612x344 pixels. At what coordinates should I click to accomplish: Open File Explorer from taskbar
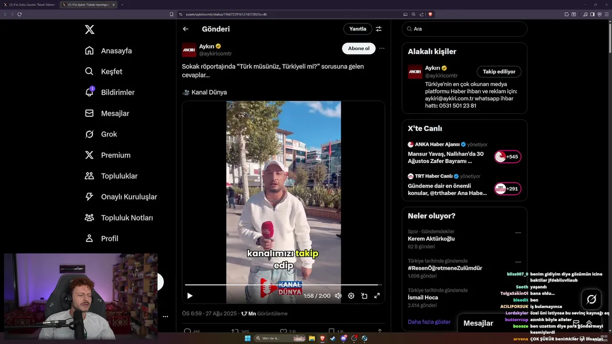pyautogui.click(x=312, y=338)
